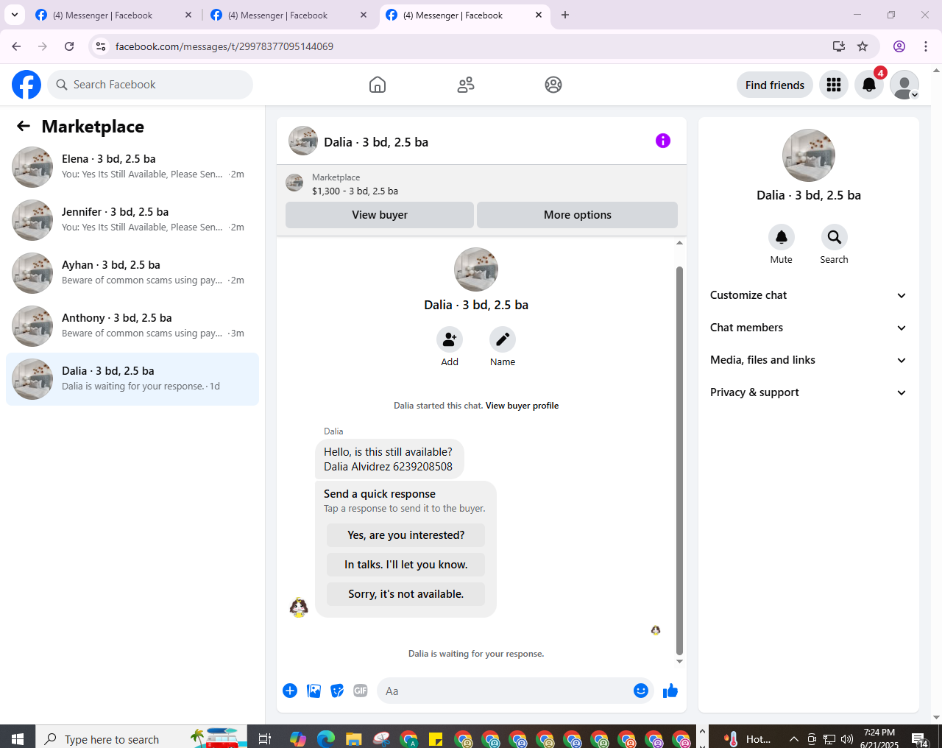Screen dimensions: 942x748
Task: Mute the Dalia conversation
Action: tap(782, 237)
